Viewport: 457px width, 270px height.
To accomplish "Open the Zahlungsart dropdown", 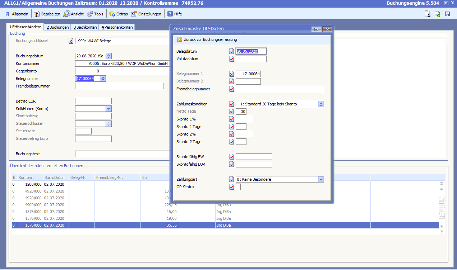I will 321,179.
